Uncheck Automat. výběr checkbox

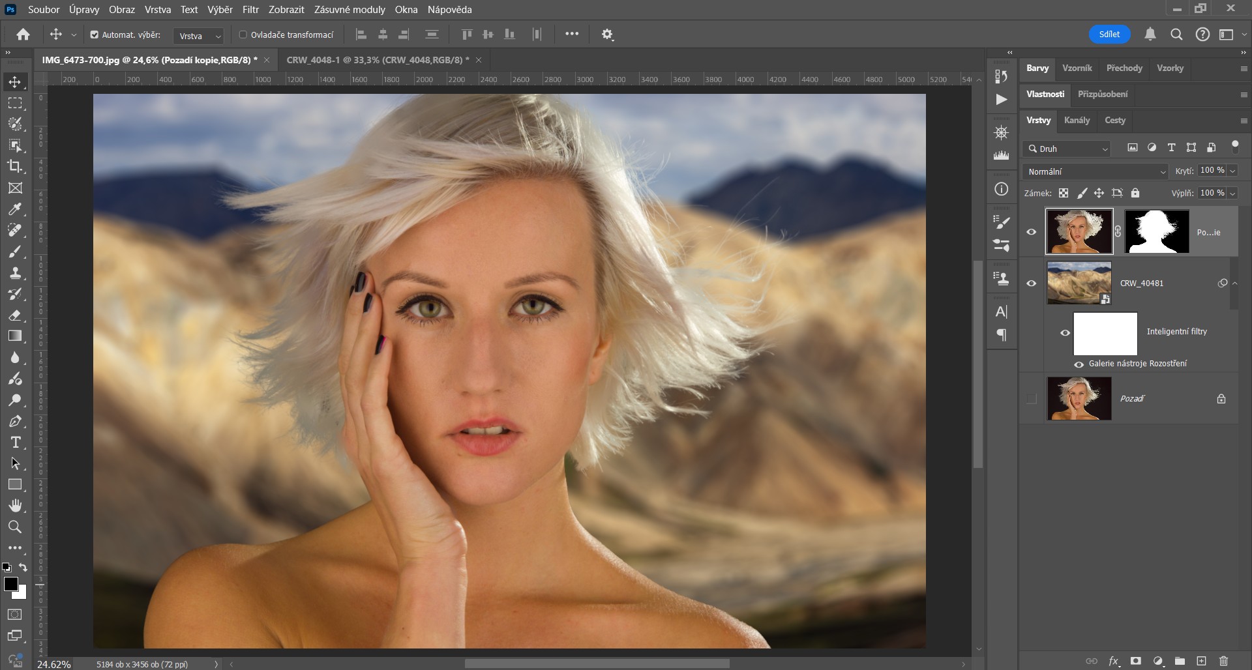point(95,35)
